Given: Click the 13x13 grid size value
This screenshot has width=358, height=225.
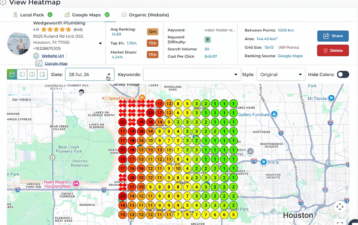Looking at the screenshot, I should (x=269, y=47).
